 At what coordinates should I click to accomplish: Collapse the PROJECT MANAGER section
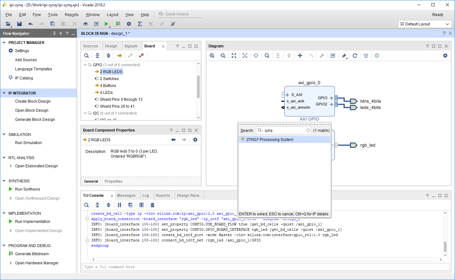[4, 42]
